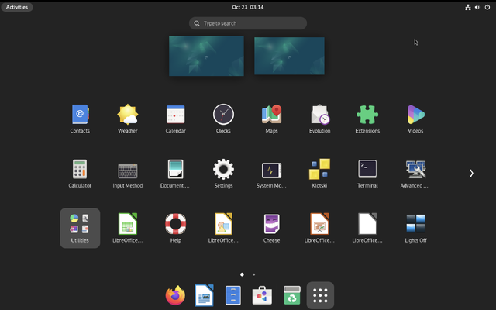Open the power menu icon
The height and width of the screenshot is (310, 496).
487,7
